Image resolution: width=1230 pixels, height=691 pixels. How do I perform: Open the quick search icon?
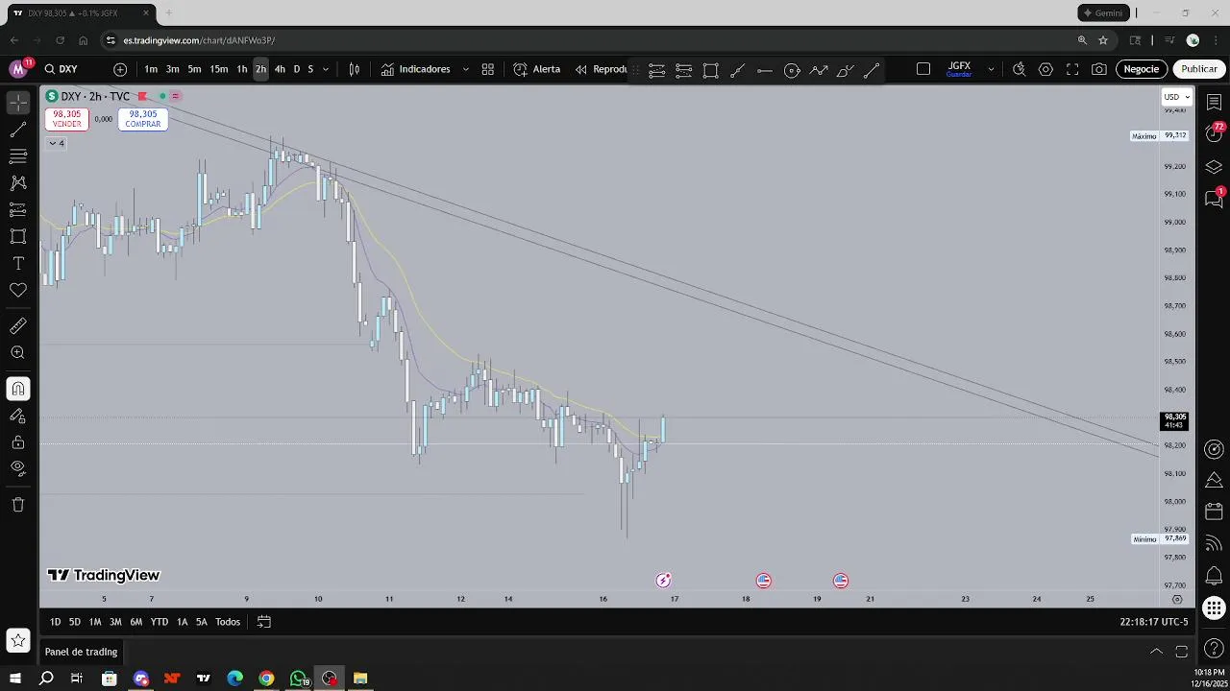pyautogui.click(x=1020, y=69)
